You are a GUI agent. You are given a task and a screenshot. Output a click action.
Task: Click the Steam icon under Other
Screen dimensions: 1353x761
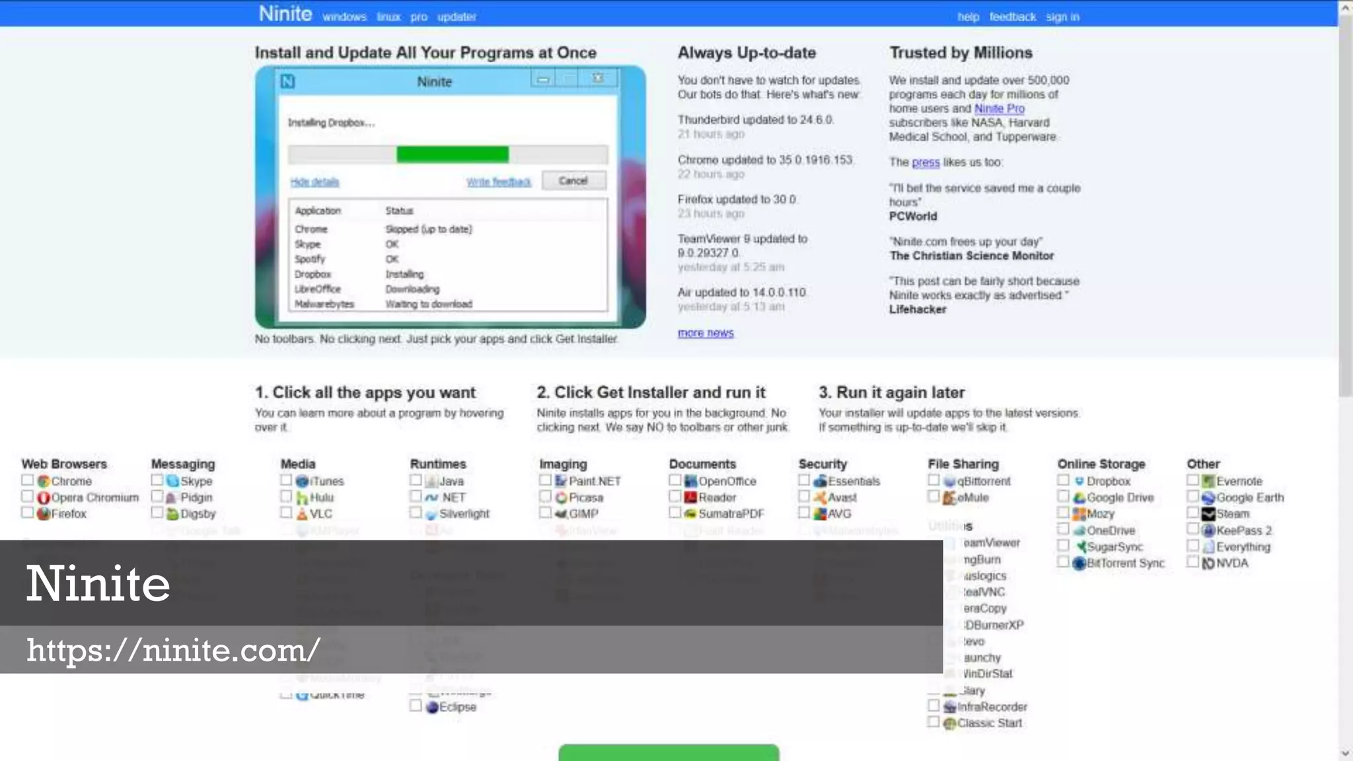(1208, 513)
